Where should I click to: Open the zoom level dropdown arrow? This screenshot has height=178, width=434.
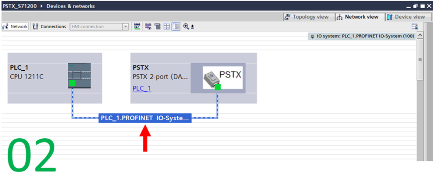pyautogui.click(x=192, y=27)
